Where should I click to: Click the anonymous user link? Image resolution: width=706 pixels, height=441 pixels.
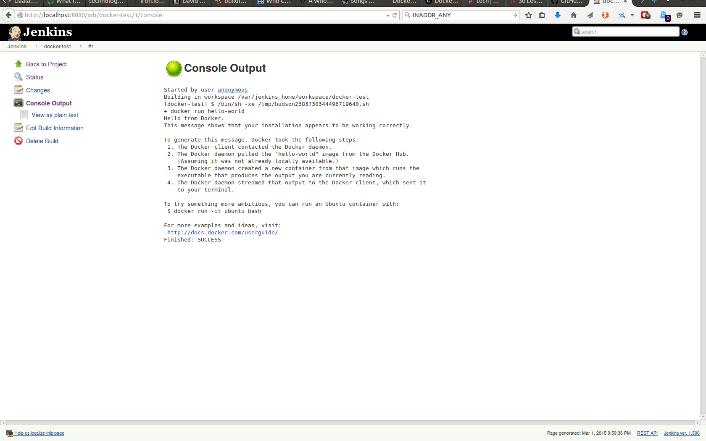click(x=232, y=90)
